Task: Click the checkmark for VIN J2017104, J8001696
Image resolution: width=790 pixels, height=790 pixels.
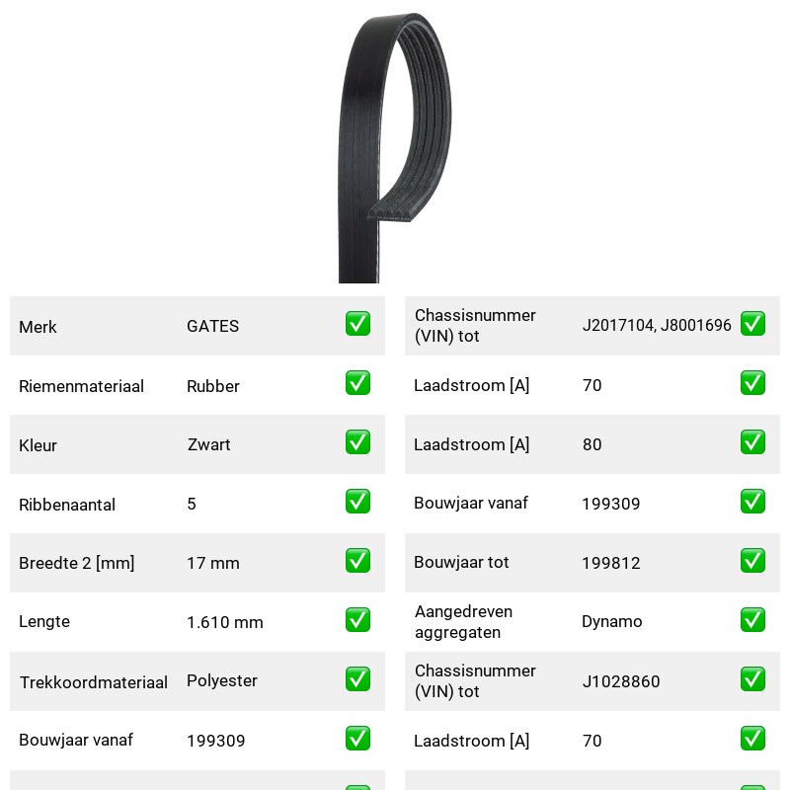Action: [752, 324]
